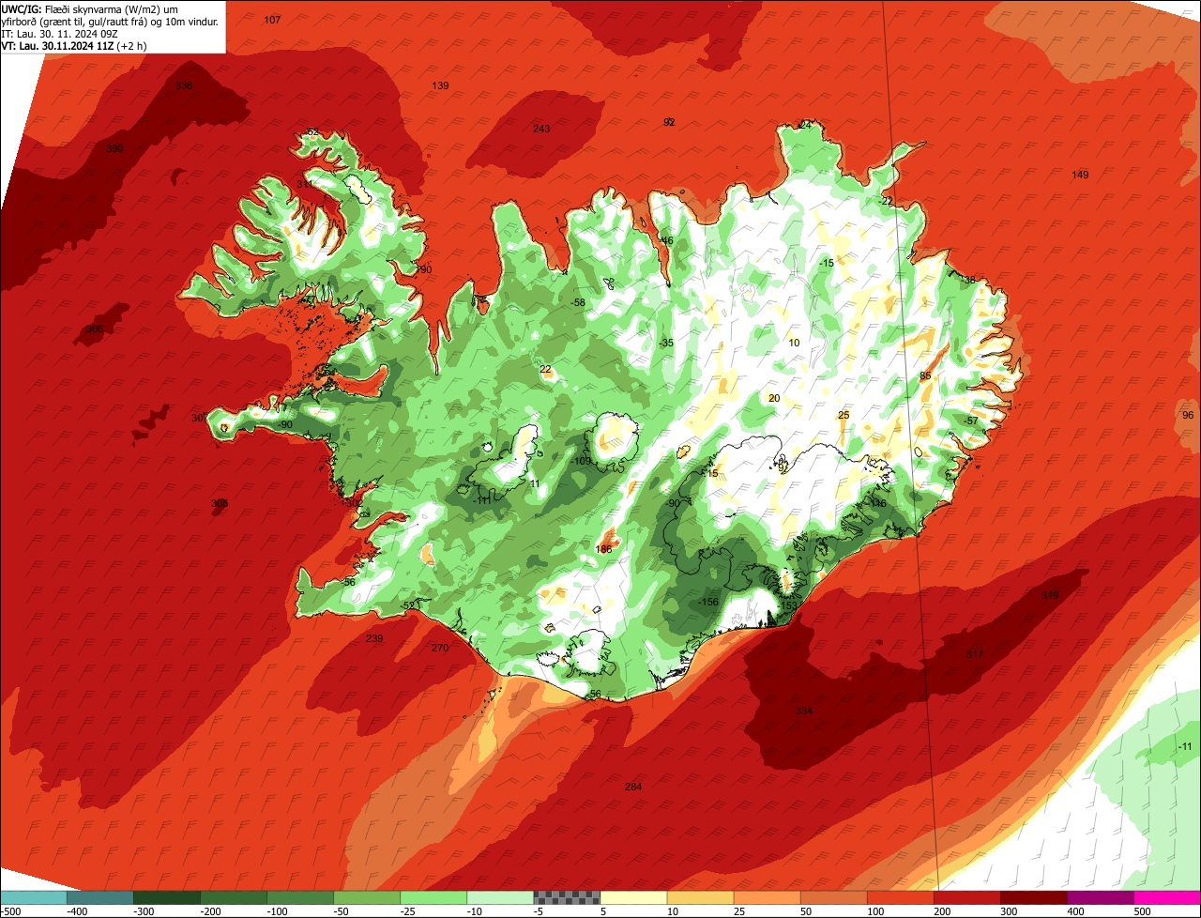Click the 'UWC/IG' title text
This screenshot has width=1201, height=918.
21,8
